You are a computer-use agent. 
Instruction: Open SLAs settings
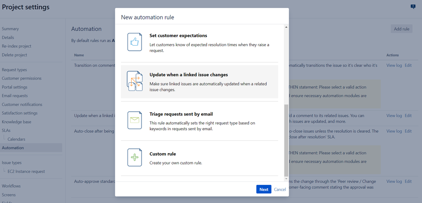[6, 130]
